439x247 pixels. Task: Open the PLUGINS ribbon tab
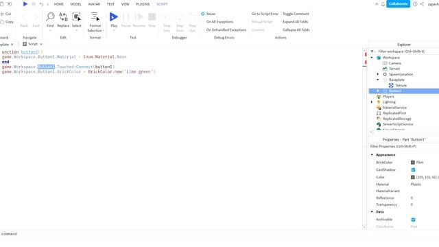143,4
